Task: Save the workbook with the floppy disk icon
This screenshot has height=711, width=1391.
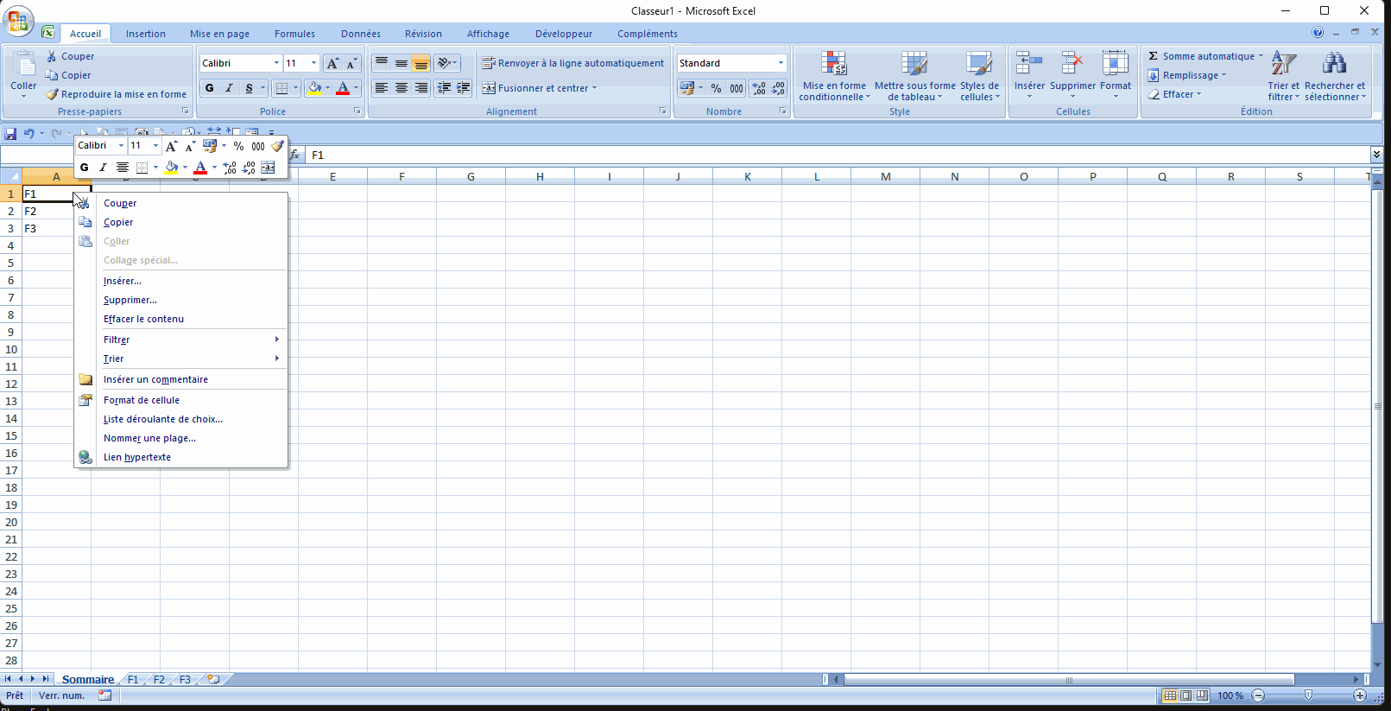Action: coord(11,134)
